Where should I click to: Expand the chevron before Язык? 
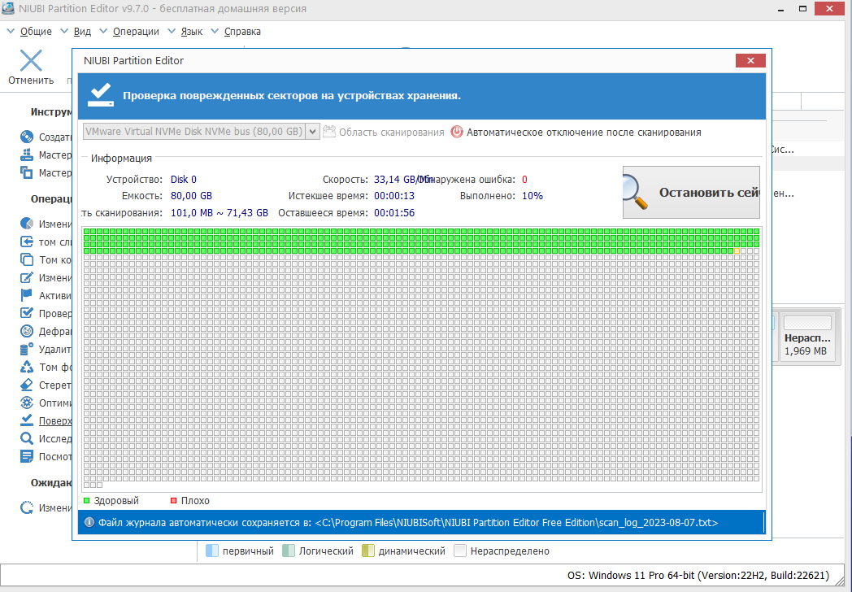point(172,32)
